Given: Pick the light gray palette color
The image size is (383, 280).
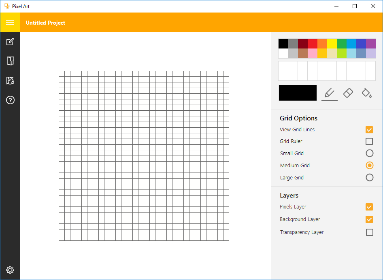Looking at the screenshot, I should [x=293, y=53].
